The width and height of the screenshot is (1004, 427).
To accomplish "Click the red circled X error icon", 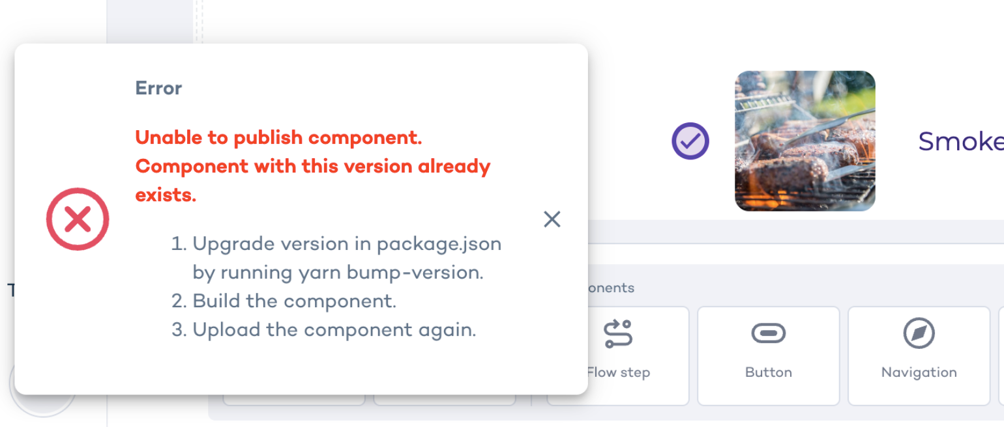I will point(78,219).
